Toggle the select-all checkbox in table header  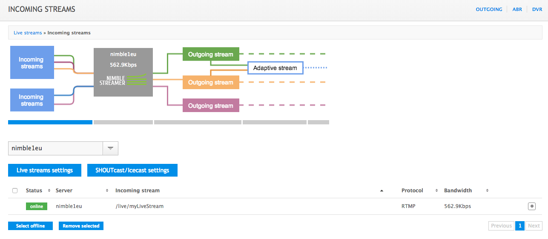coord(15,191)
